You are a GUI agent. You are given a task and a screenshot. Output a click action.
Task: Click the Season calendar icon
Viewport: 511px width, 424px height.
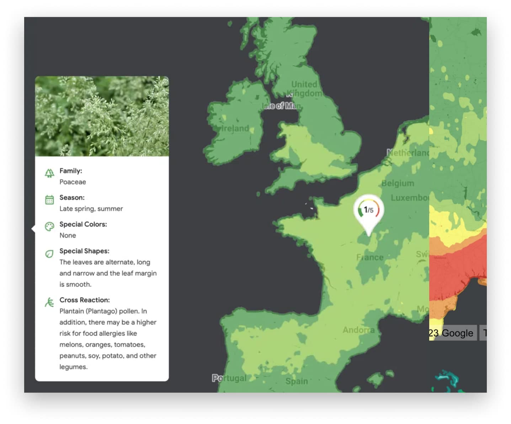(49, 200)
